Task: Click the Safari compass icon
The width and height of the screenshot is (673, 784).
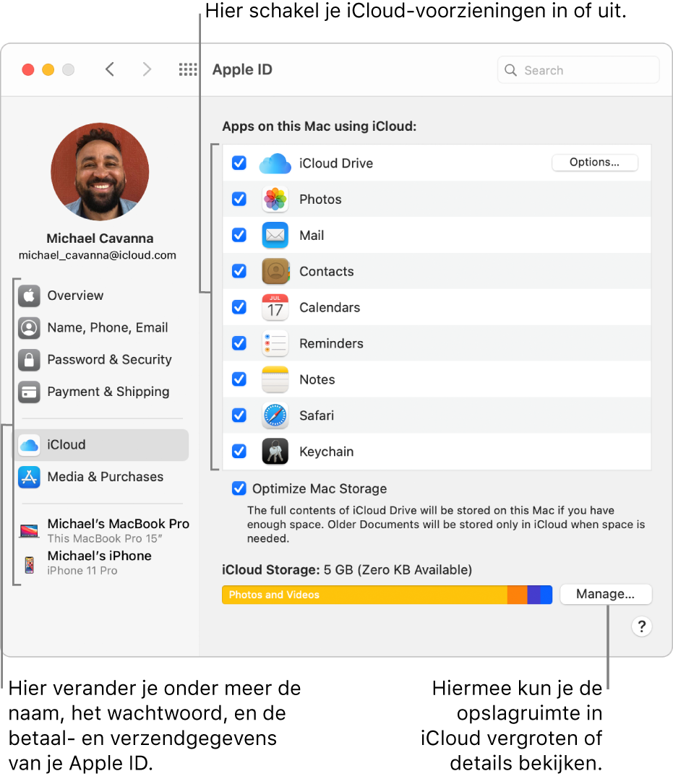Action: [275, 415]
